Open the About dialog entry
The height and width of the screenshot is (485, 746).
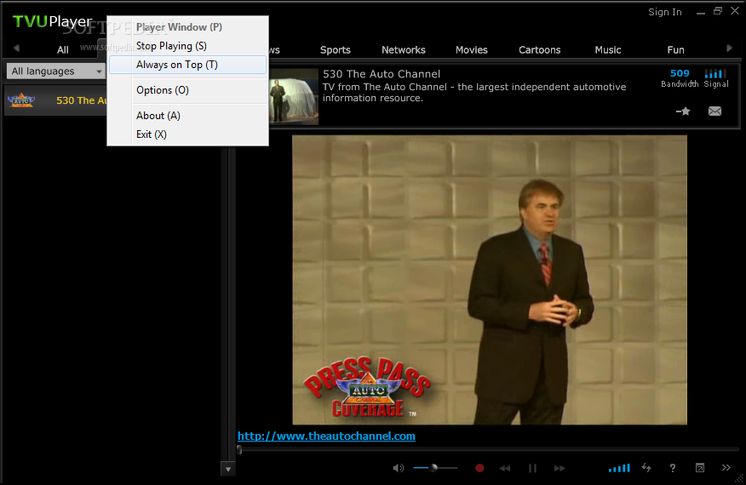click(187, 116)
